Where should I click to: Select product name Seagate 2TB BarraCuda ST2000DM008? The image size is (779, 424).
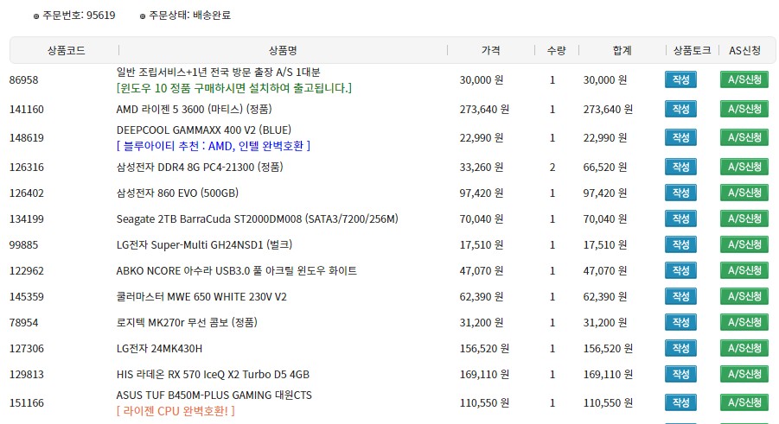258,218
